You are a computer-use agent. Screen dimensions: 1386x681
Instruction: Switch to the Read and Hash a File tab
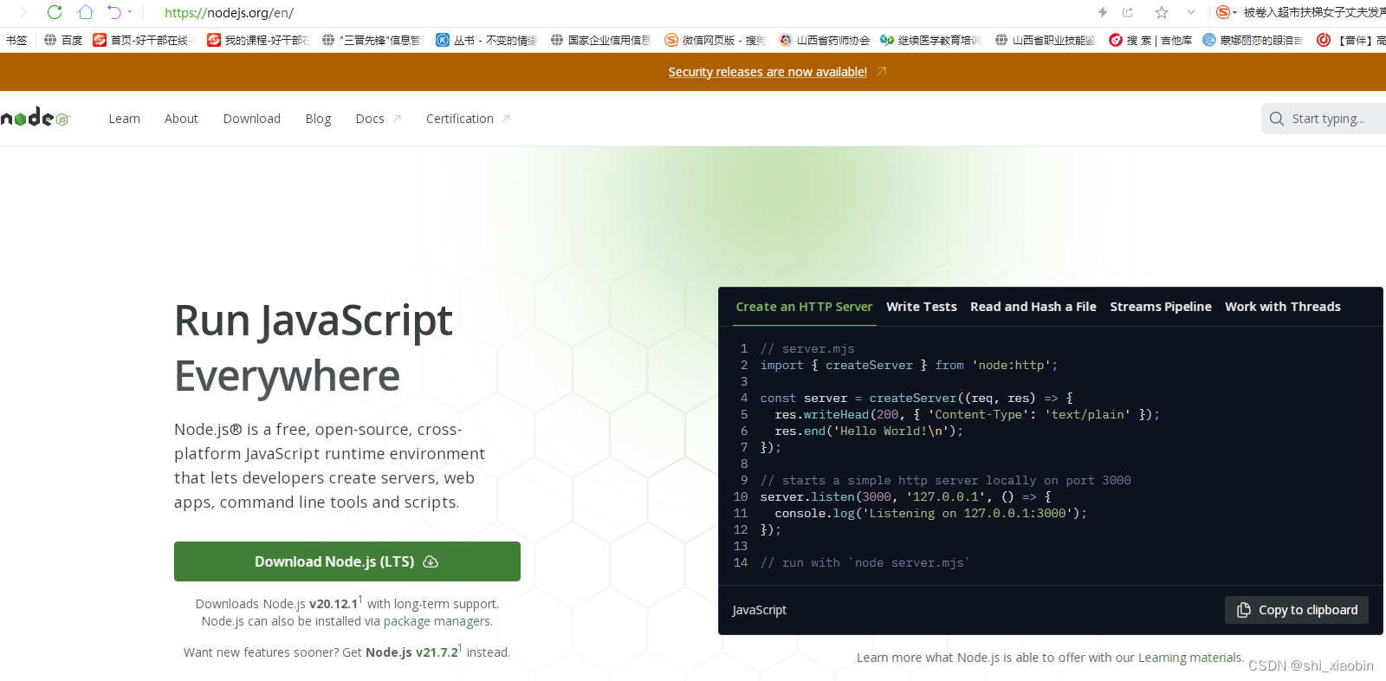[x=1033, y=307]
